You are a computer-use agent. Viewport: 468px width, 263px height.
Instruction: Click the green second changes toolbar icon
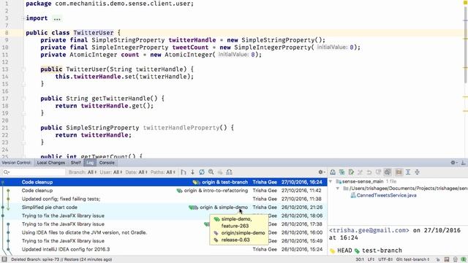(x=341, y=172)
